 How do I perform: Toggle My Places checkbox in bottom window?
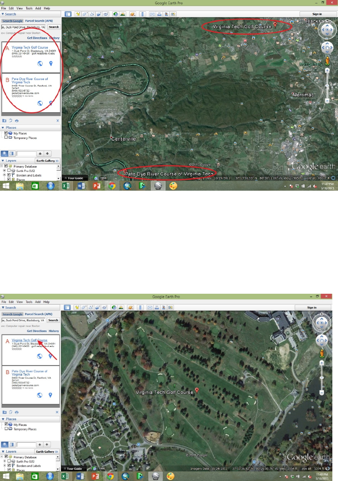pos(6,425)
